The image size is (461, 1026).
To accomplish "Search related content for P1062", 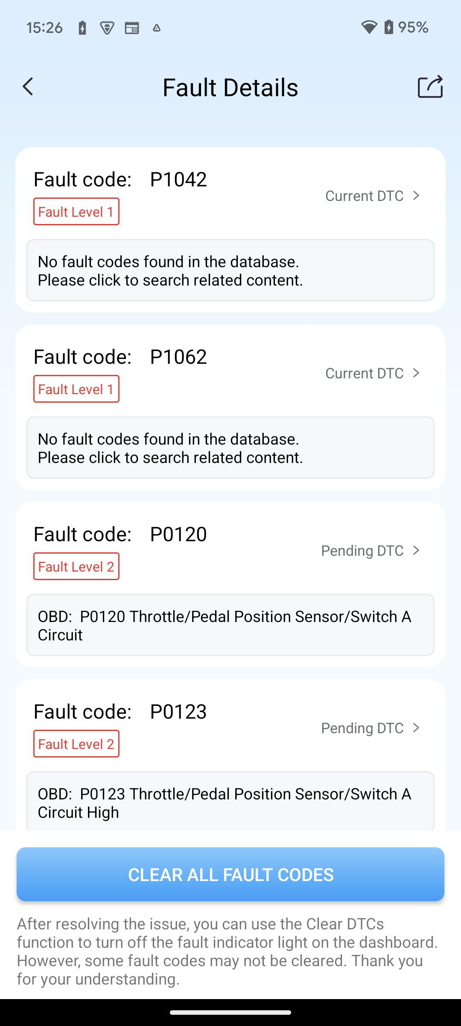I will click(230, 448).
